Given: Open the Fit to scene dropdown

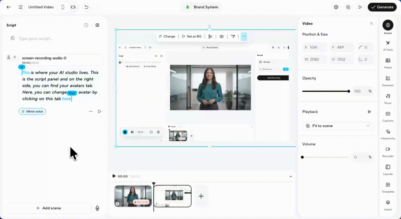Looking at the screenshot, I should [338, 126].
